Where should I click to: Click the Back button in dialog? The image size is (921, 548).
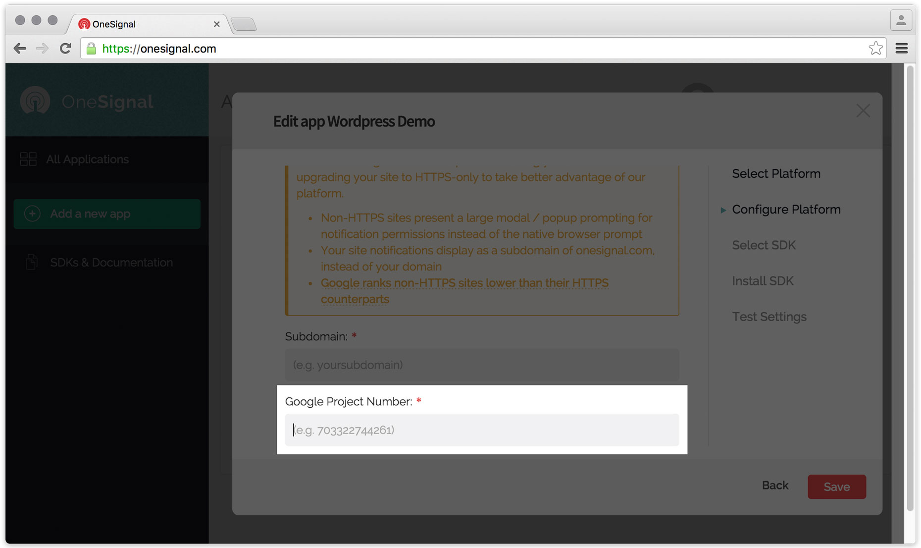775,486
